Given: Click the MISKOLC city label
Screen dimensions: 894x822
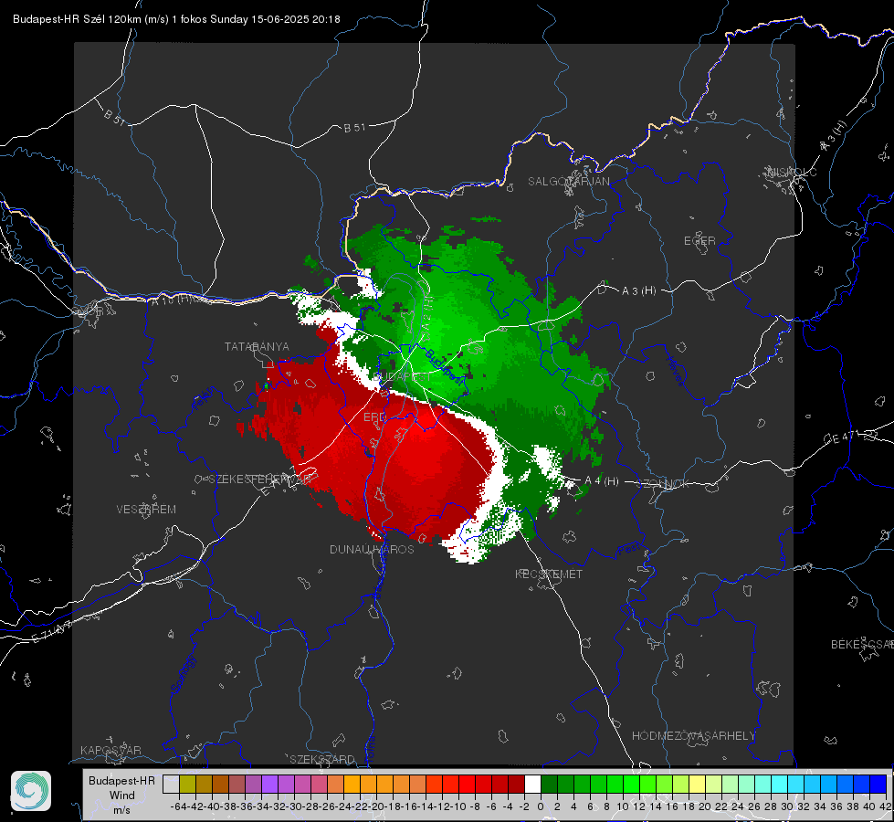Looking at the screenshot, I should pos(792,172).
